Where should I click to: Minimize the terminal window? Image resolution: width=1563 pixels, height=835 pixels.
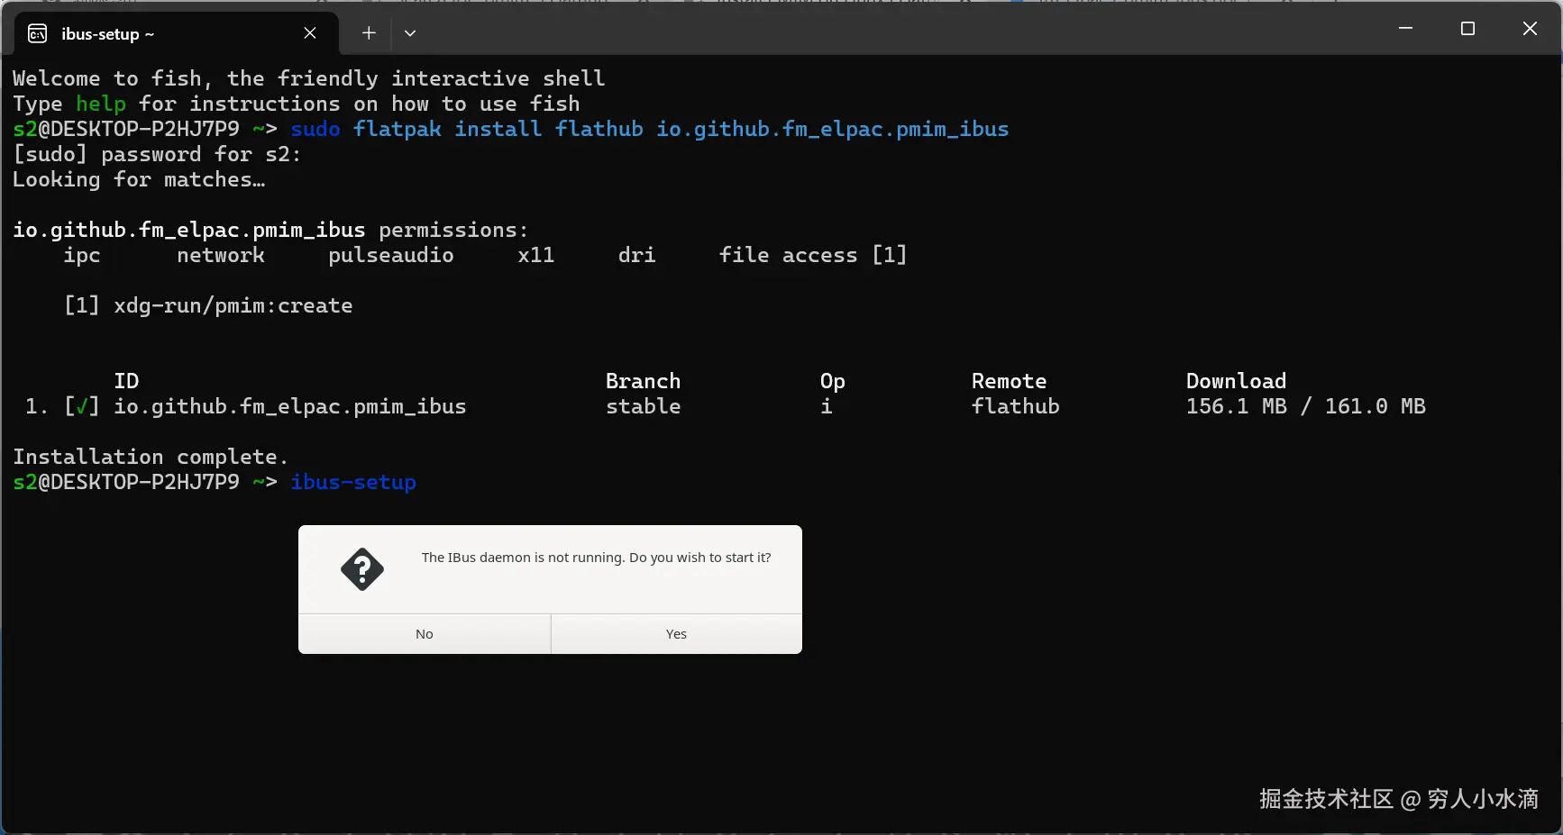[1405, 29]
